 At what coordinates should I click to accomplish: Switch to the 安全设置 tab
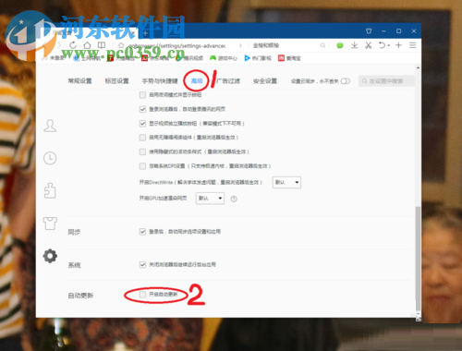tap(265, 81)
